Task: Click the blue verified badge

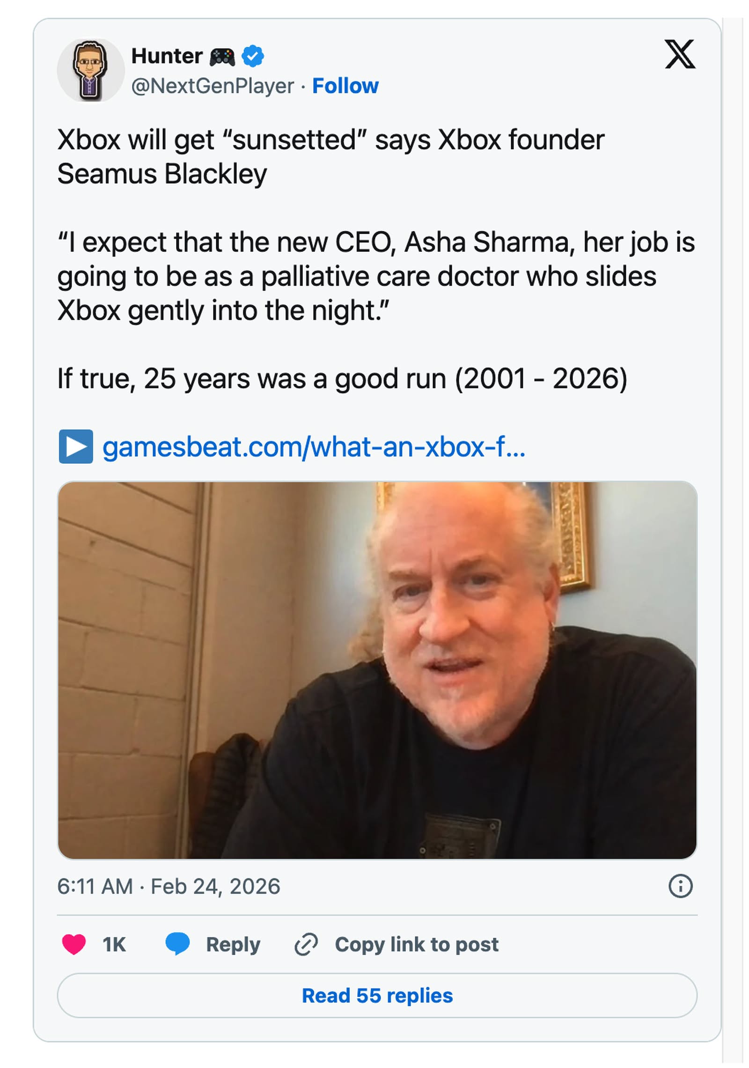Action: pos(252,56)
